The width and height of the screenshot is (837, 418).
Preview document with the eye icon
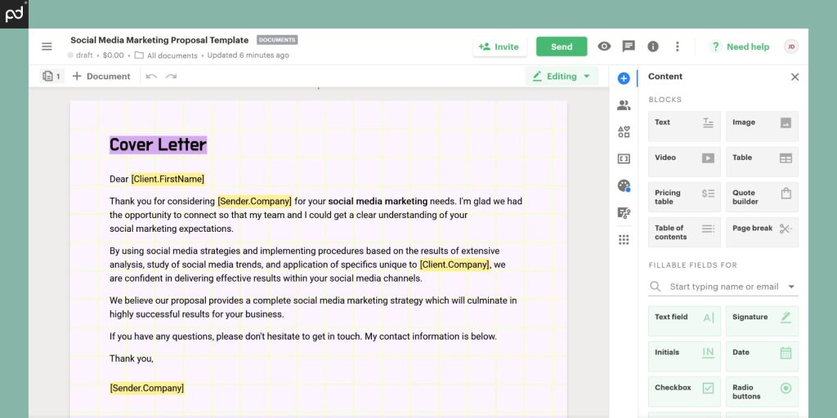coord(604,47)
